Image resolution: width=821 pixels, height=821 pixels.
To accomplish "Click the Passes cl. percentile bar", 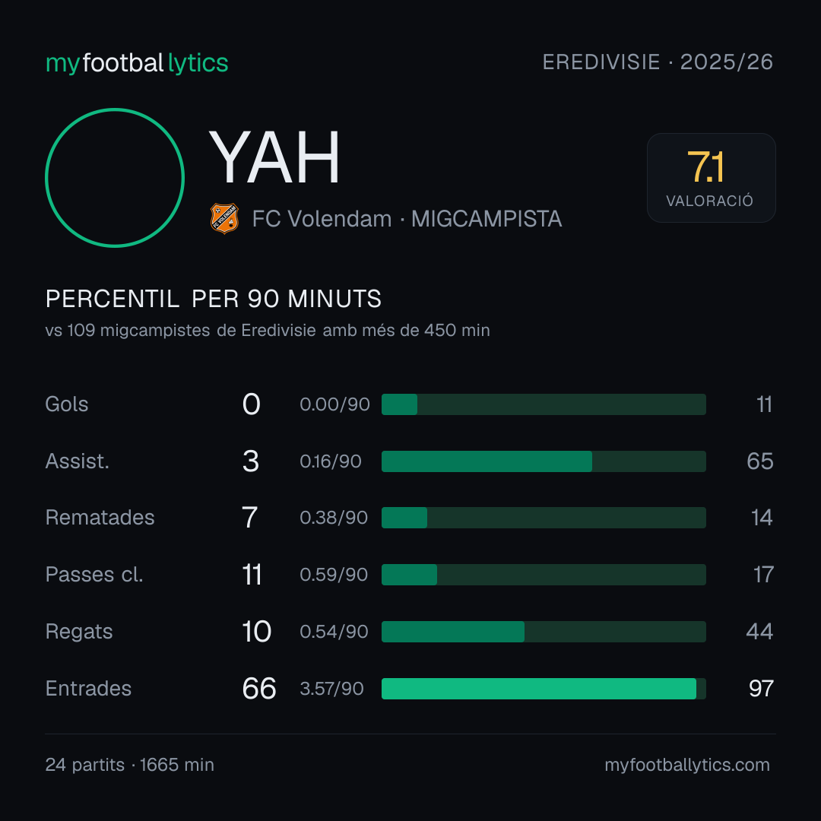I will [x=544, y=575].
